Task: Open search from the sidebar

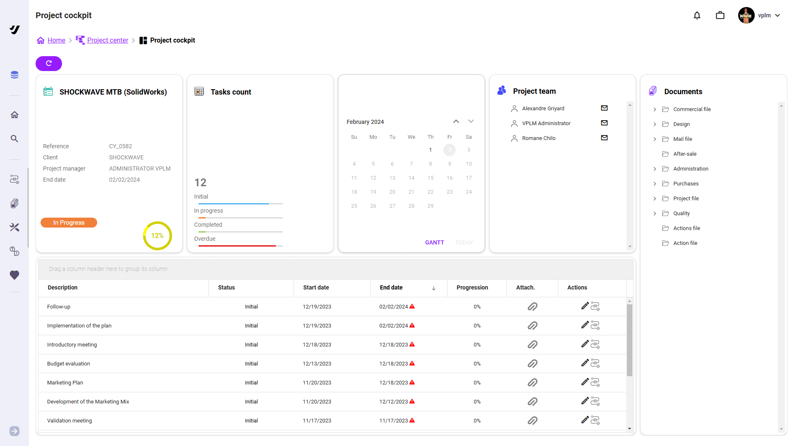Action: click(x=14, y=139)
